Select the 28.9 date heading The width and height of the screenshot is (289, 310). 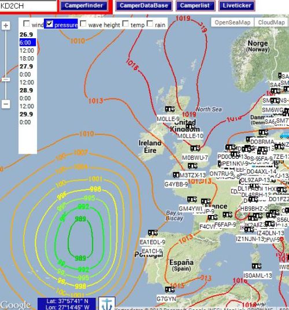26,90
